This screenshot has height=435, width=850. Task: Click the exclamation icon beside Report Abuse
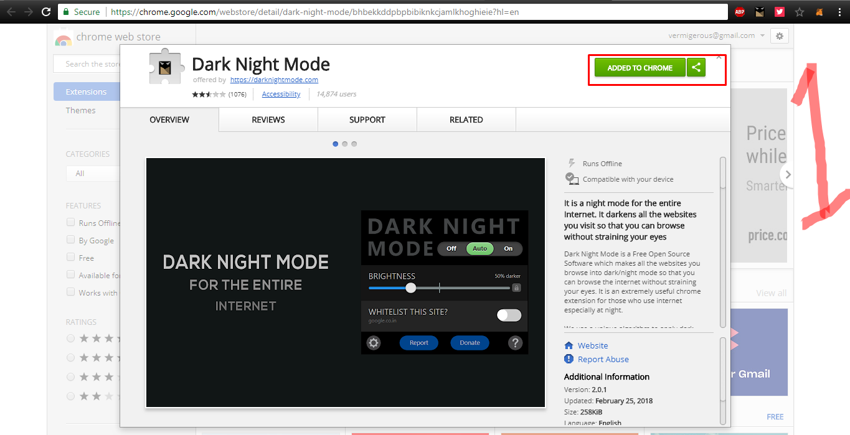click(569, 359)
